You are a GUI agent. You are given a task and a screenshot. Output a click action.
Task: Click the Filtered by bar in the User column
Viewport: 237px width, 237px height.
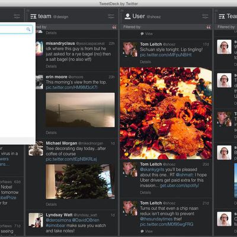click(x=166, y=27)
